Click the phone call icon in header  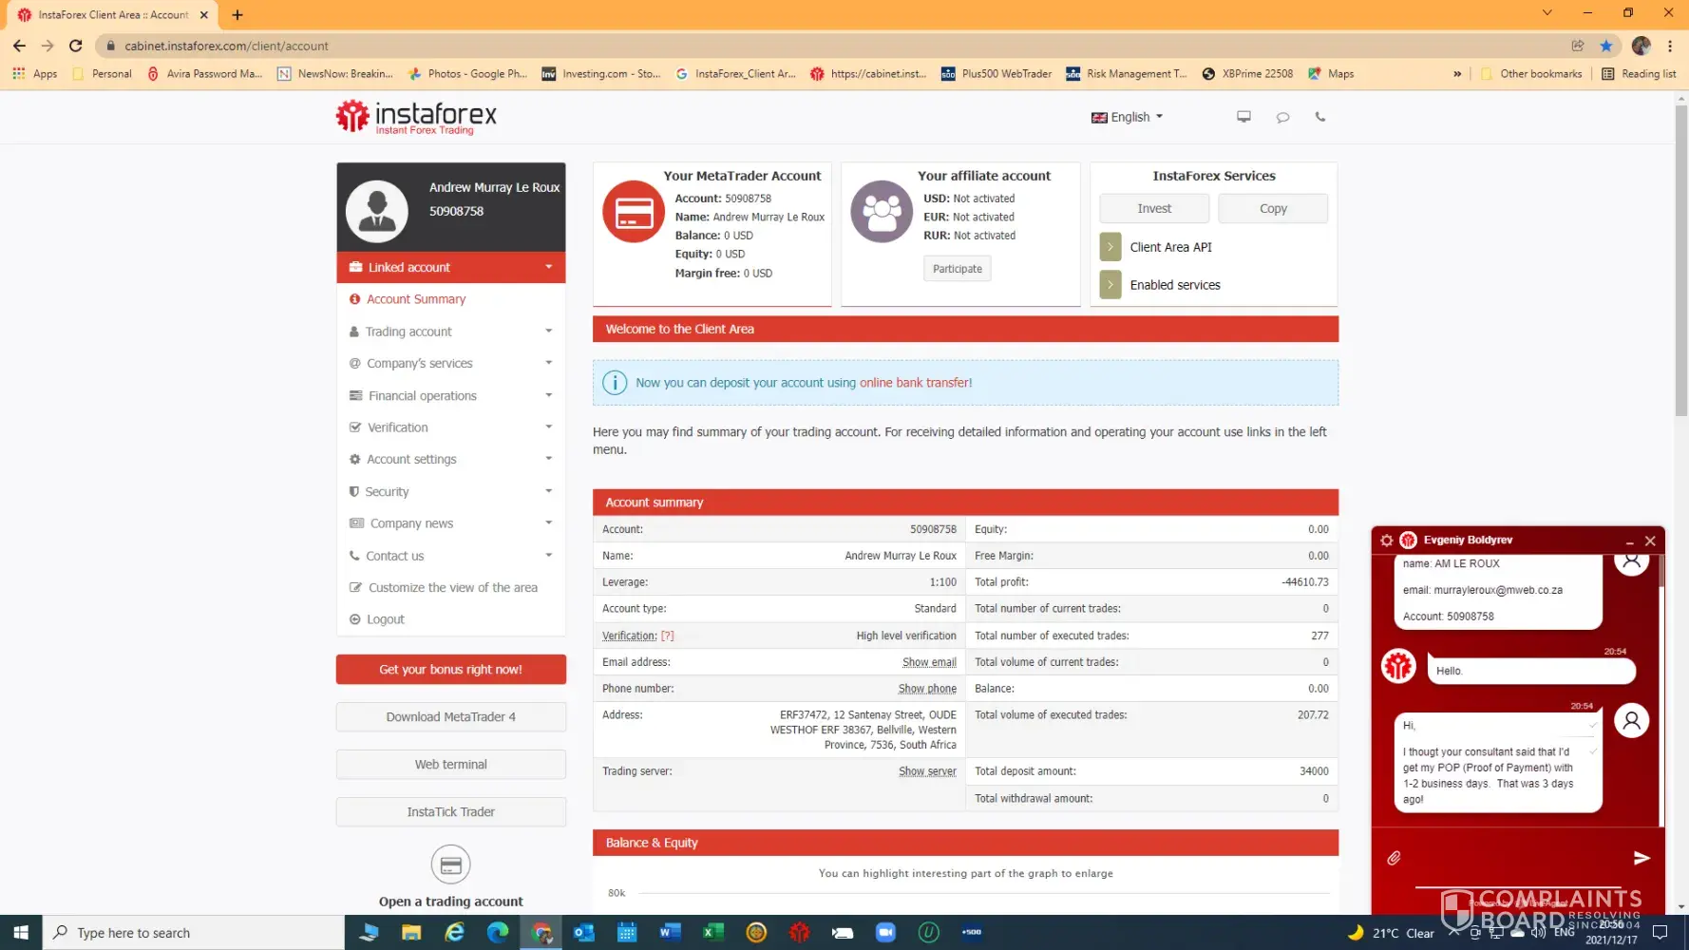tap(1319, 117)
